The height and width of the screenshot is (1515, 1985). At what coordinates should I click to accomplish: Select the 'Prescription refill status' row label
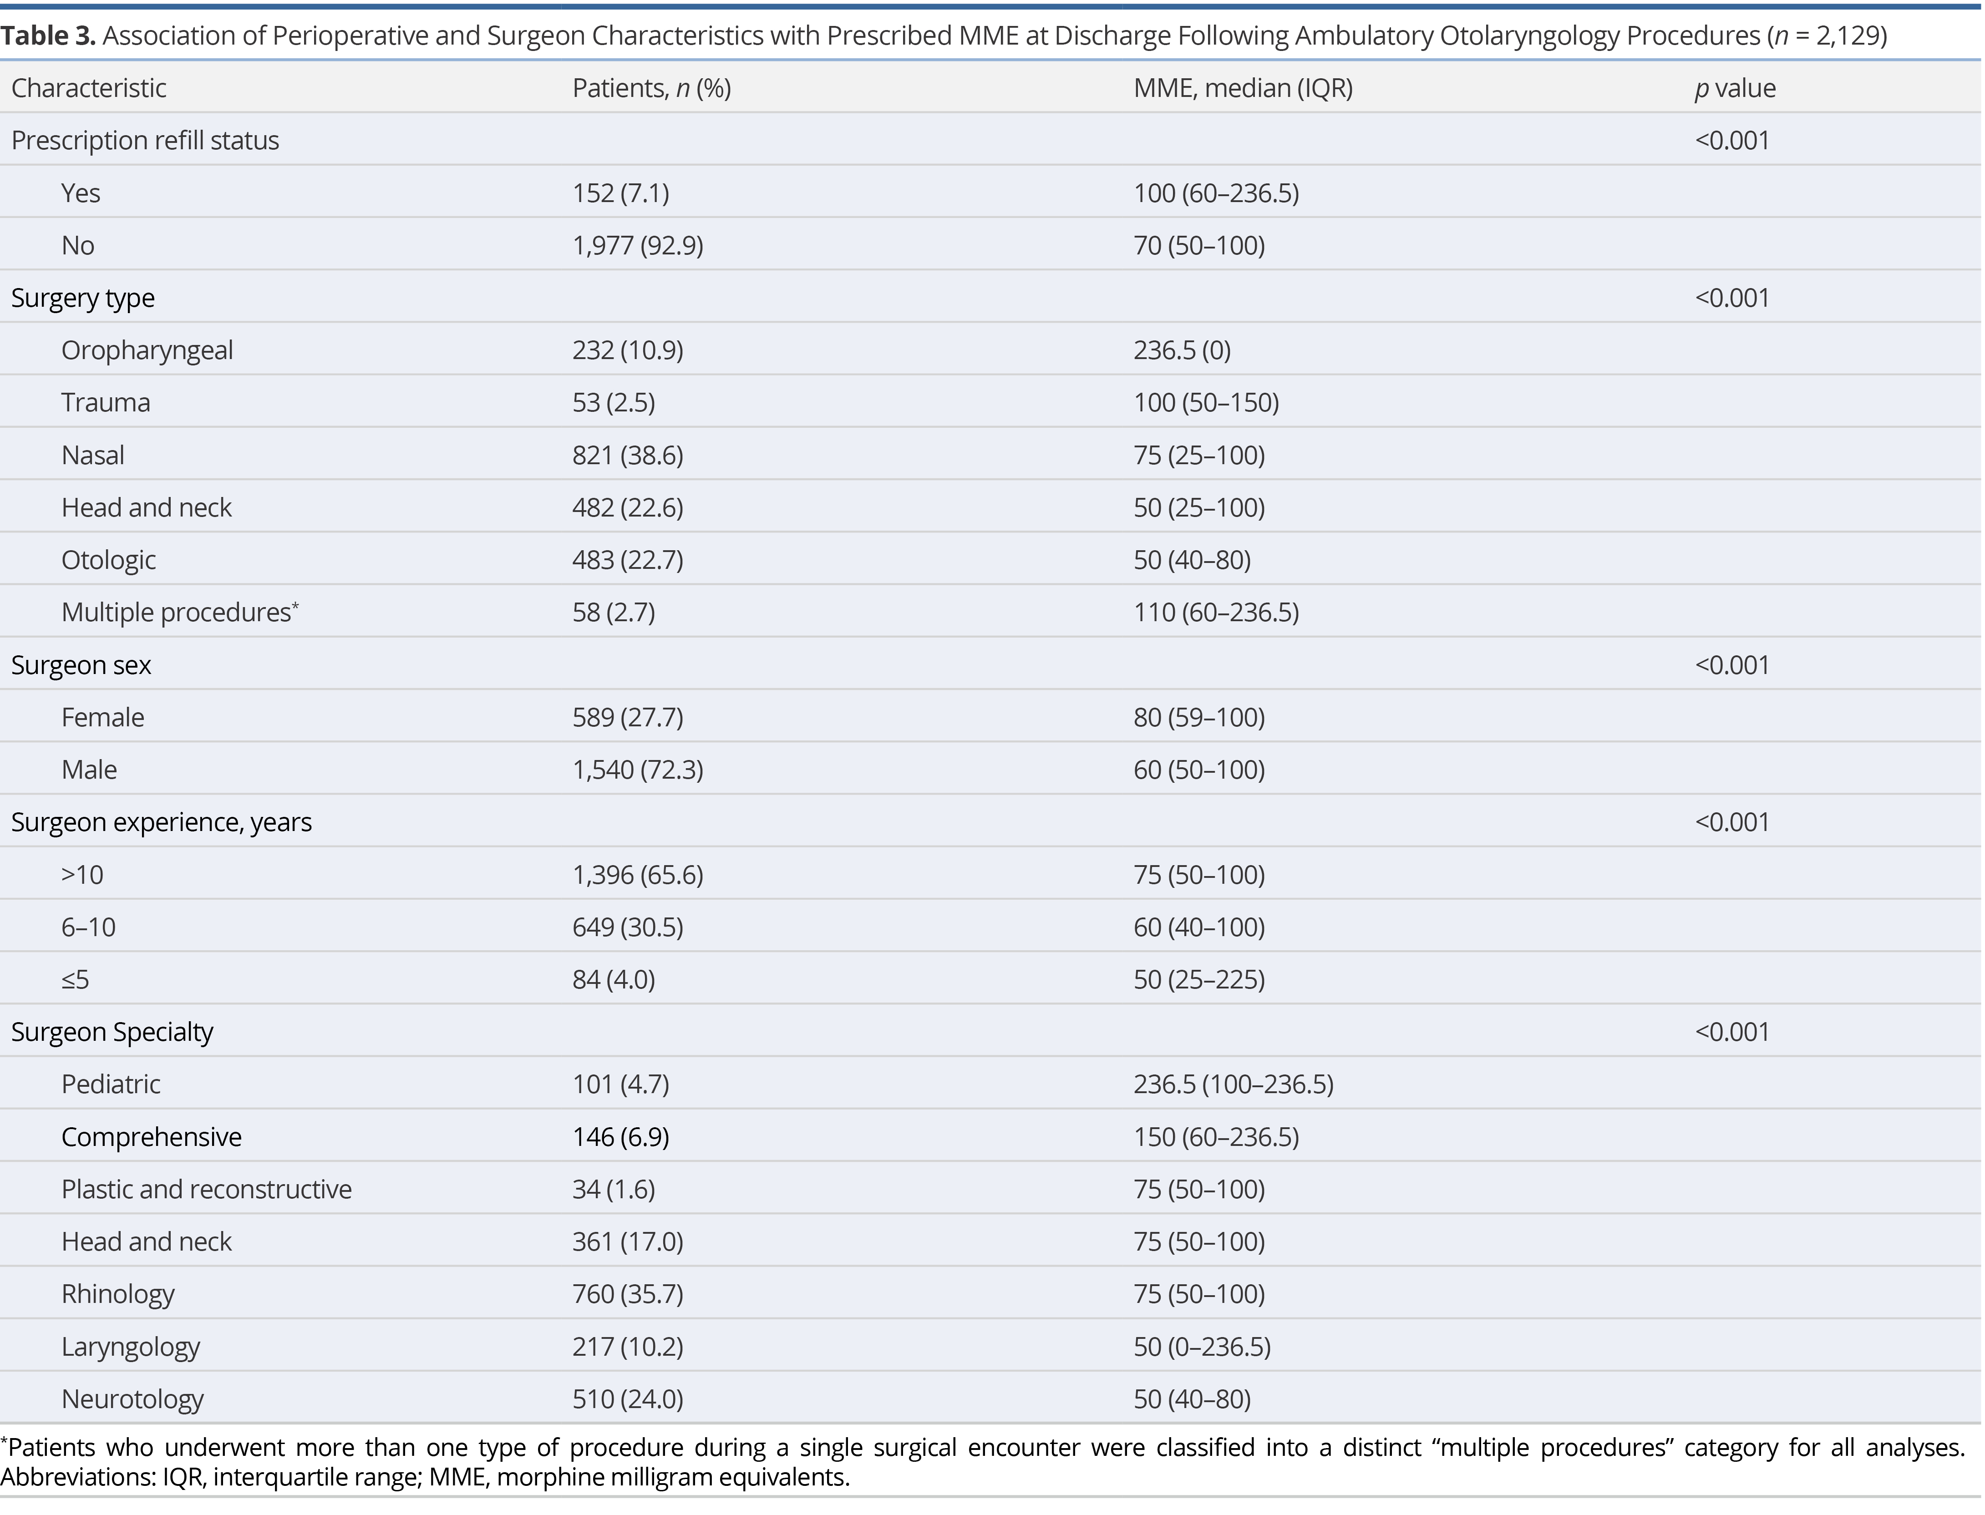[x=145, y=141]
